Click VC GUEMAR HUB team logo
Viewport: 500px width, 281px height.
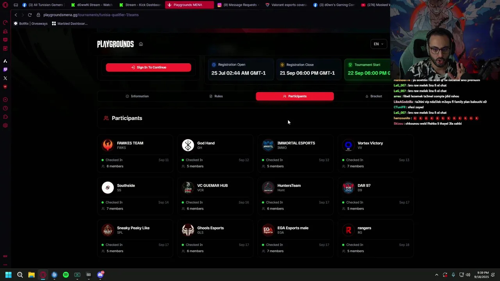(x=188, y=188)
